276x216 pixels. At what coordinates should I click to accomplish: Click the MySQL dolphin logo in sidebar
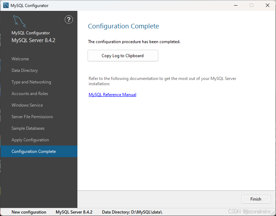[x=19, y=21]
